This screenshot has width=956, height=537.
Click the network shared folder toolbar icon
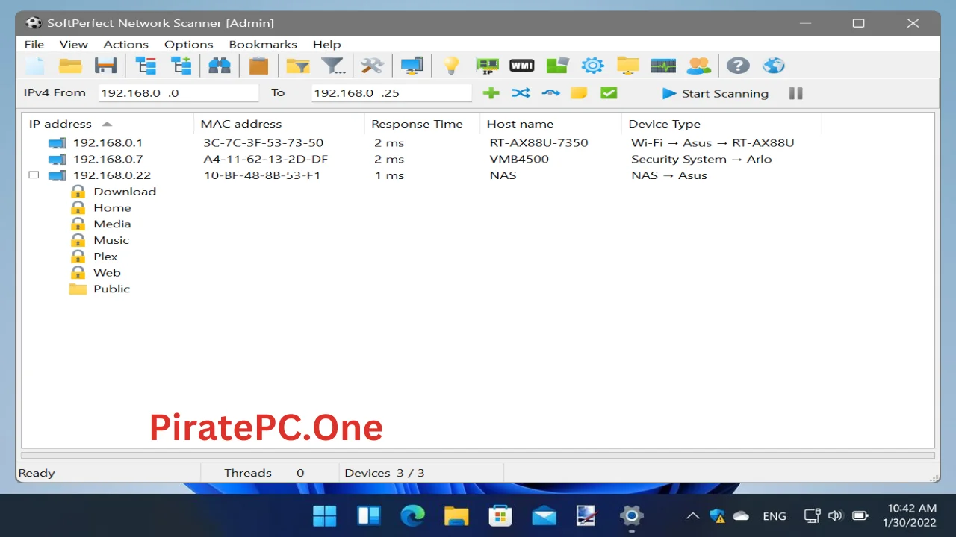[628, 66]
